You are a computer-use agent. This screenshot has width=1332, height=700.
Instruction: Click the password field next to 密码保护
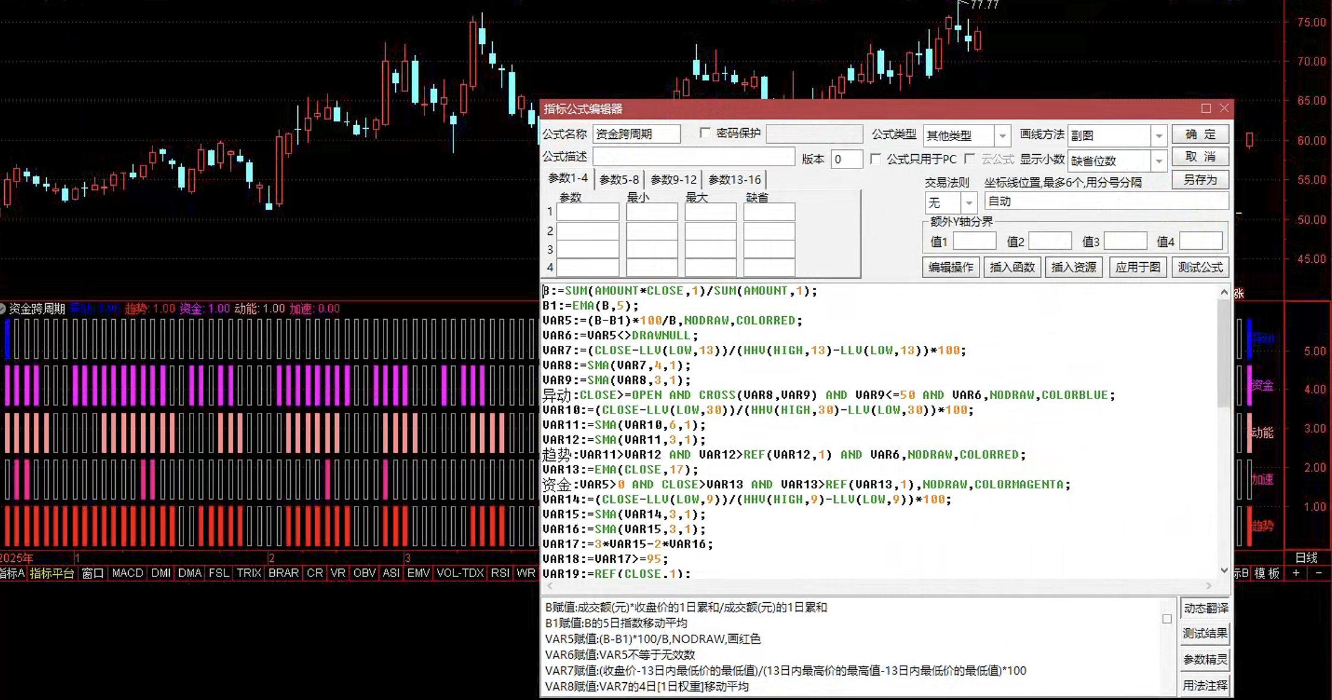coord(814,134)
